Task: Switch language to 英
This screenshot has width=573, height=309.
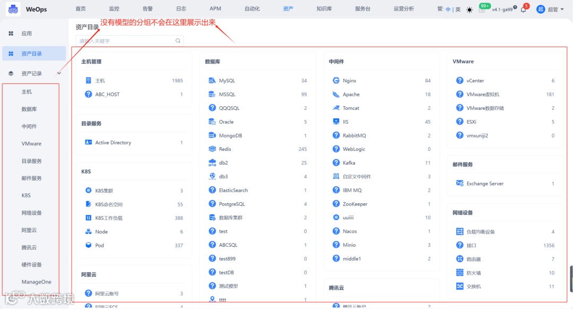Action: coord(458,10)
